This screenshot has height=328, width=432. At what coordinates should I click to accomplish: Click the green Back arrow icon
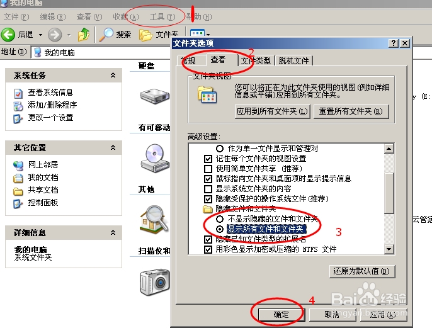pos(8,35)
